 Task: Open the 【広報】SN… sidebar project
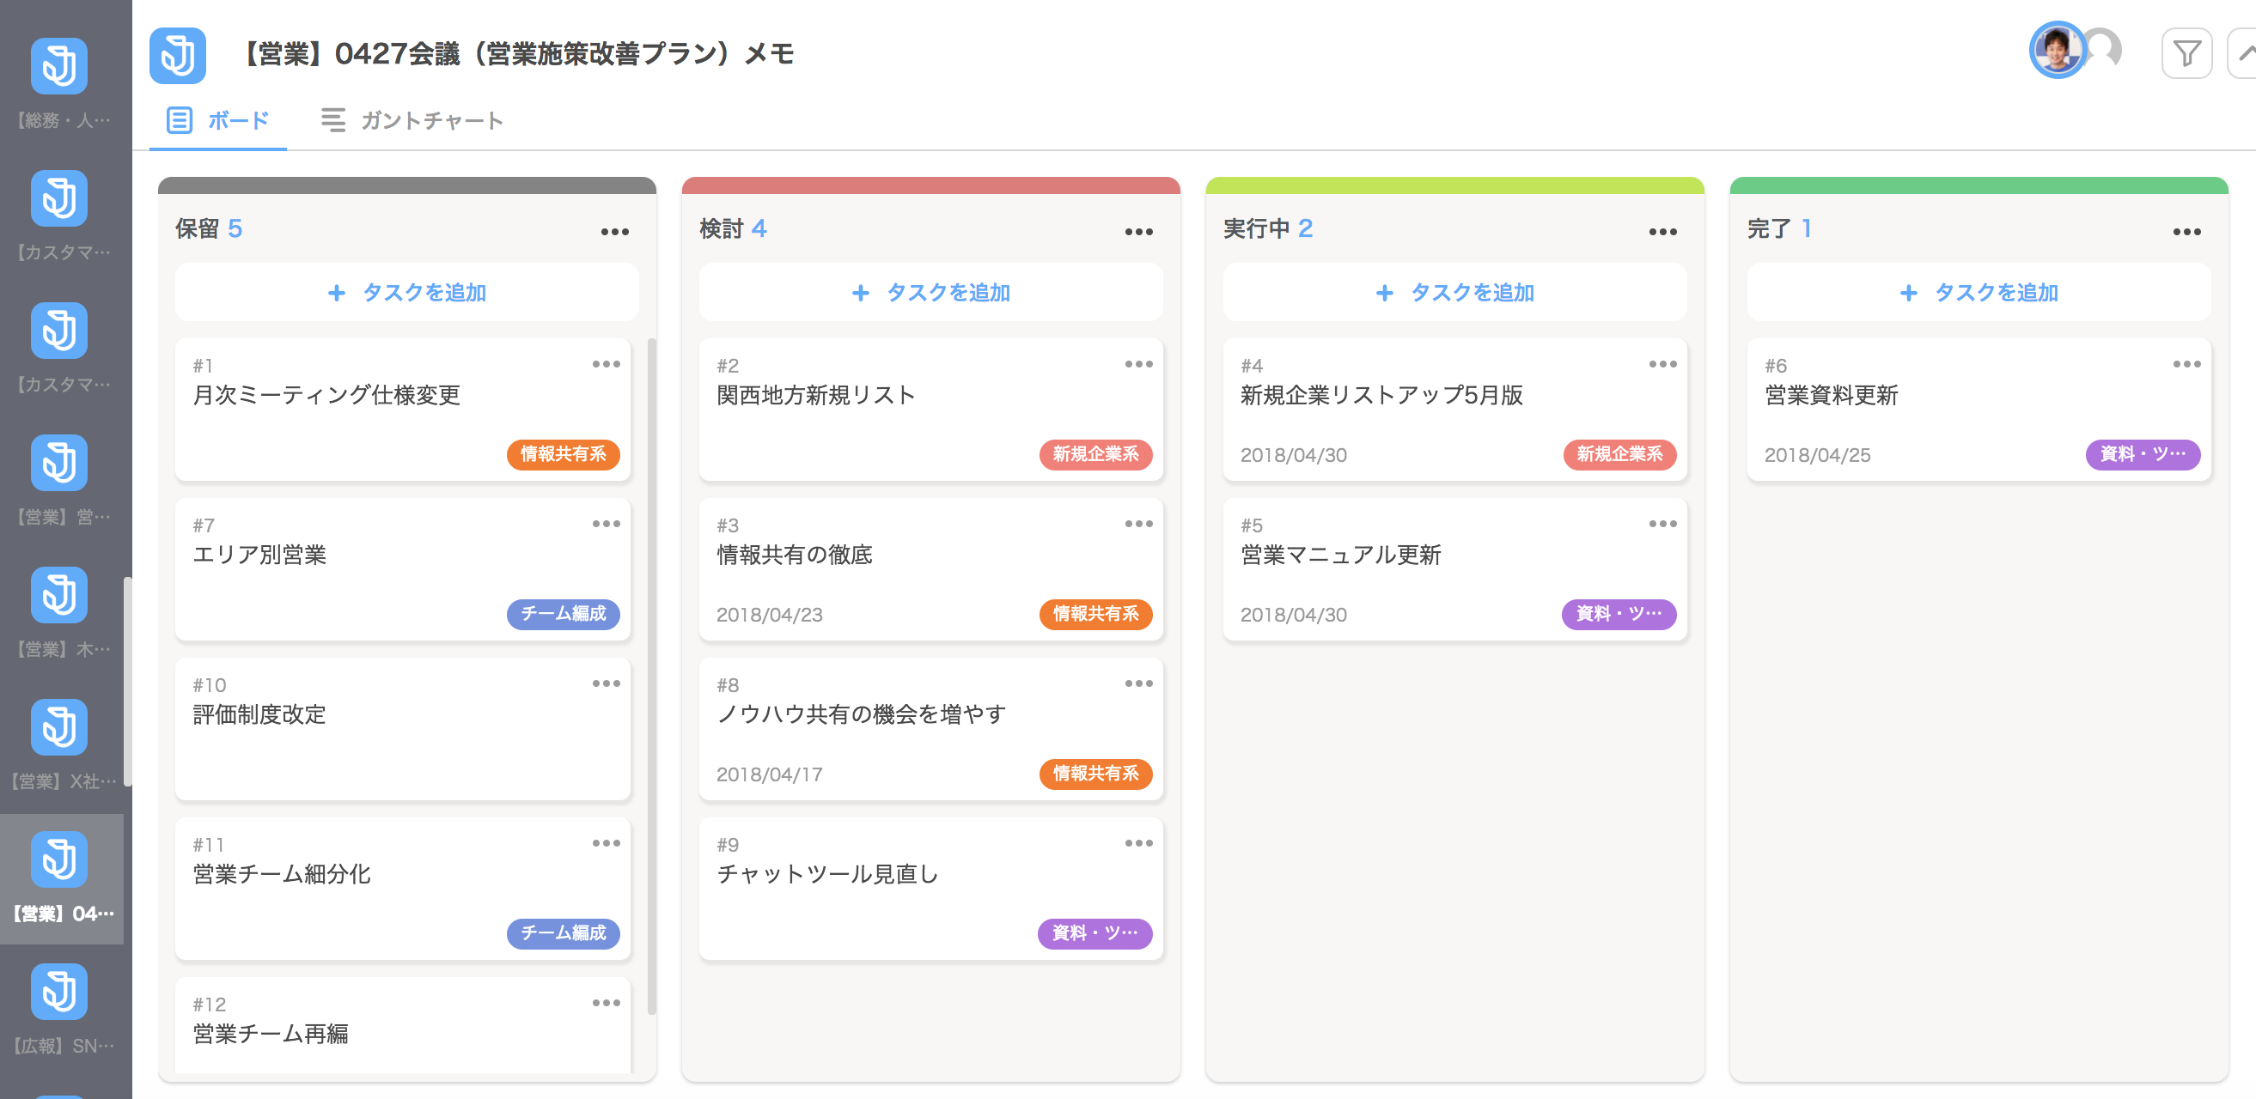[59, 1010]
